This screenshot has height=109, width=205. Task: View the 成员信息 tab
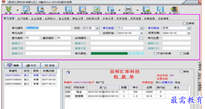click(135, 19)
